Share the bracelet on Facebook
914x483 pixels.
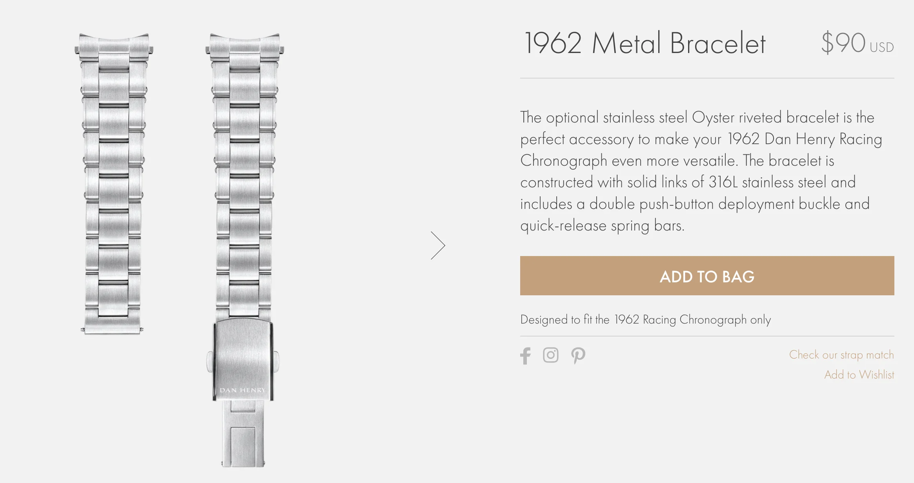(525, 356)
